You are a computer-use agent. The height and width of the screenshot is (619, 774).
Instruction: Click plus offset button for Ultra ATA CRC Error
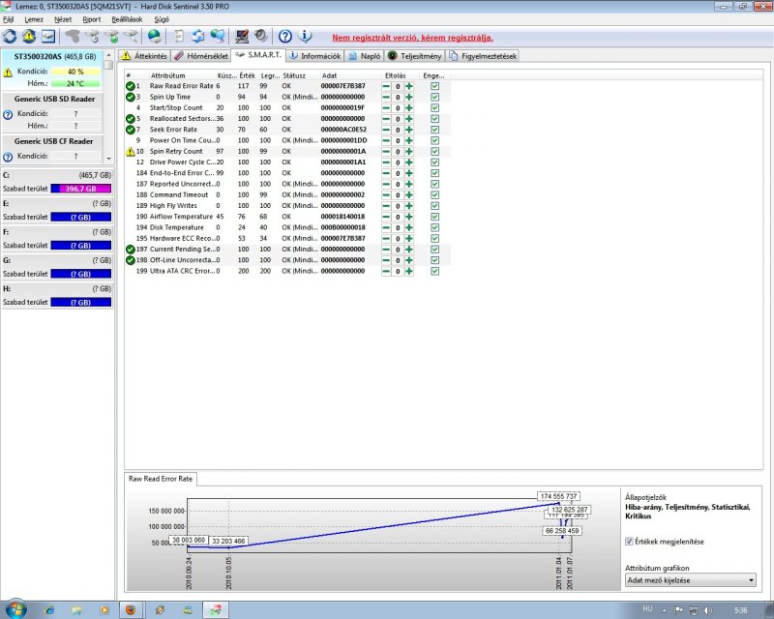pos(408,271)
